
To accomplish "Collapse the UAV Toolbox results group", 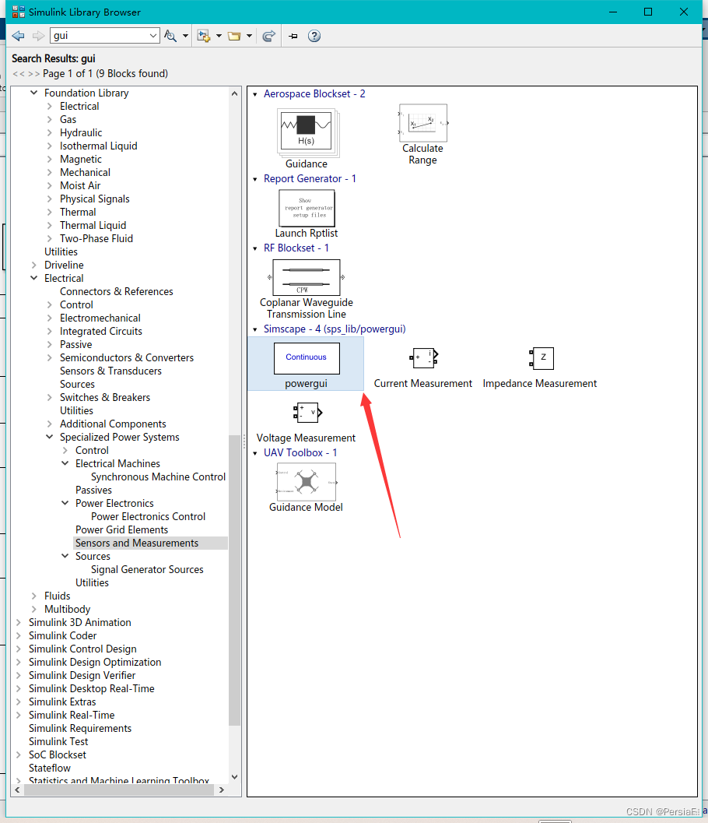I will tap(255, 453).
